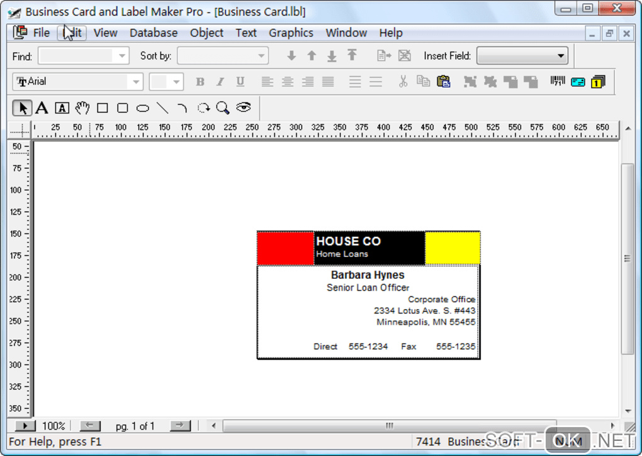
Task: Open the Insert Field dropdown
Action: 561,55
